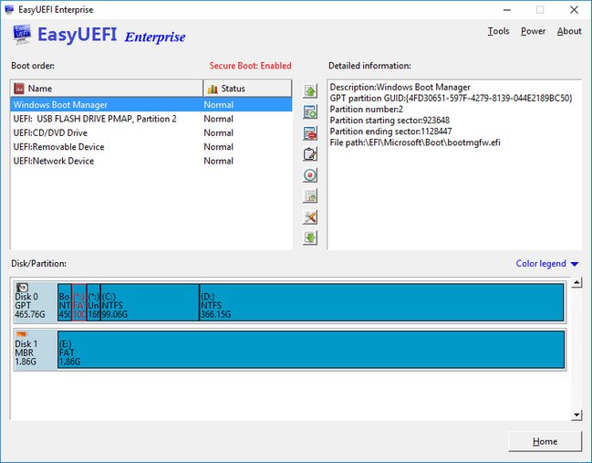Open the wrench and screwdriver tools icon

point(310,217)
